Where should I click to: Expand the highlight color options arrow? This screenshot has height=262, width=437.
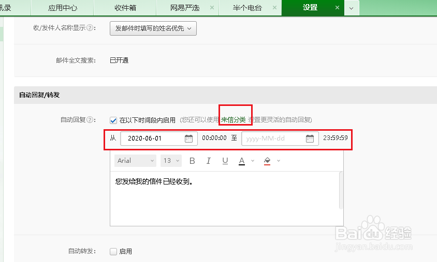pyautogui.click(x=279, y=161)
